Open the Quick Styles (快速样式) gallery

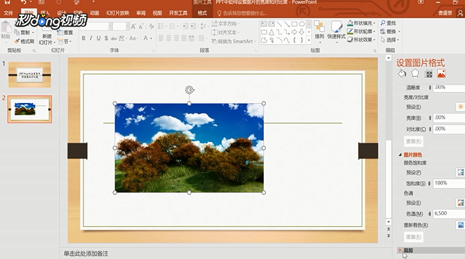(336, 30)
